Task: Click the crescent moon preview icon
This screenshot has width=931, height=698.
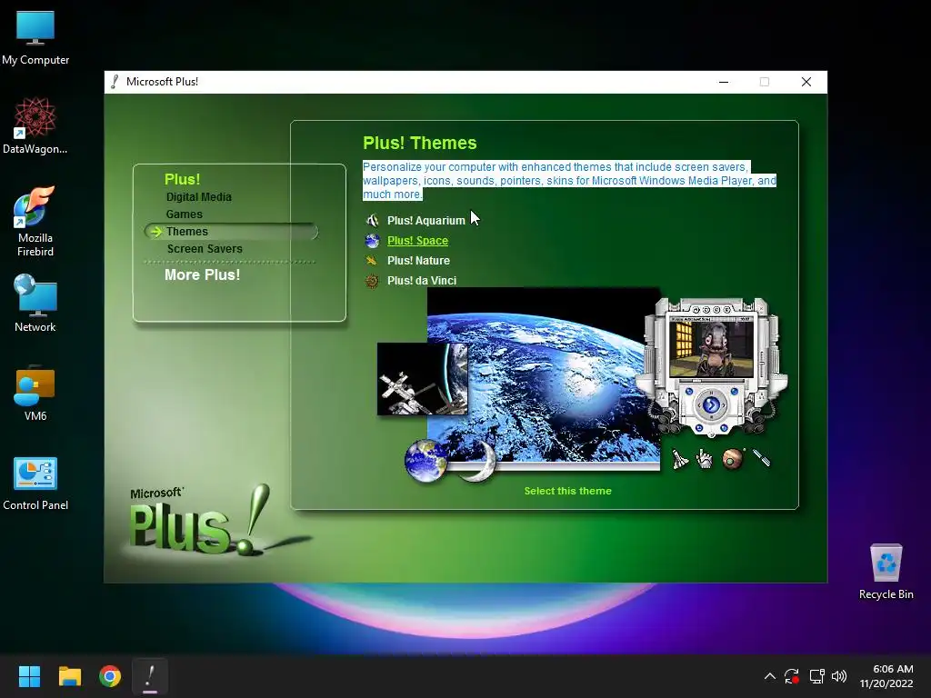Action: click(478, 461)
